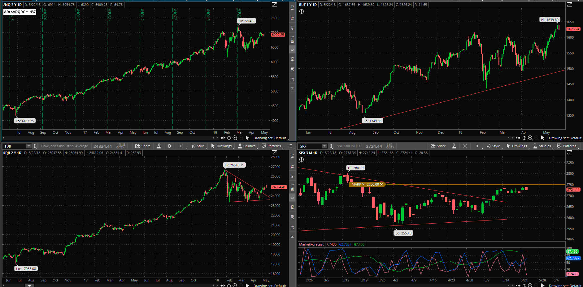Image resolution: width=583 pixels, height=287 pixels.
Task: Open Studies in the SPX toolbar
Action: (x=542, y=146)
